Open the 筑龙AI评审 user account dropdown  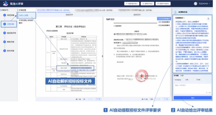click(204, 3)
